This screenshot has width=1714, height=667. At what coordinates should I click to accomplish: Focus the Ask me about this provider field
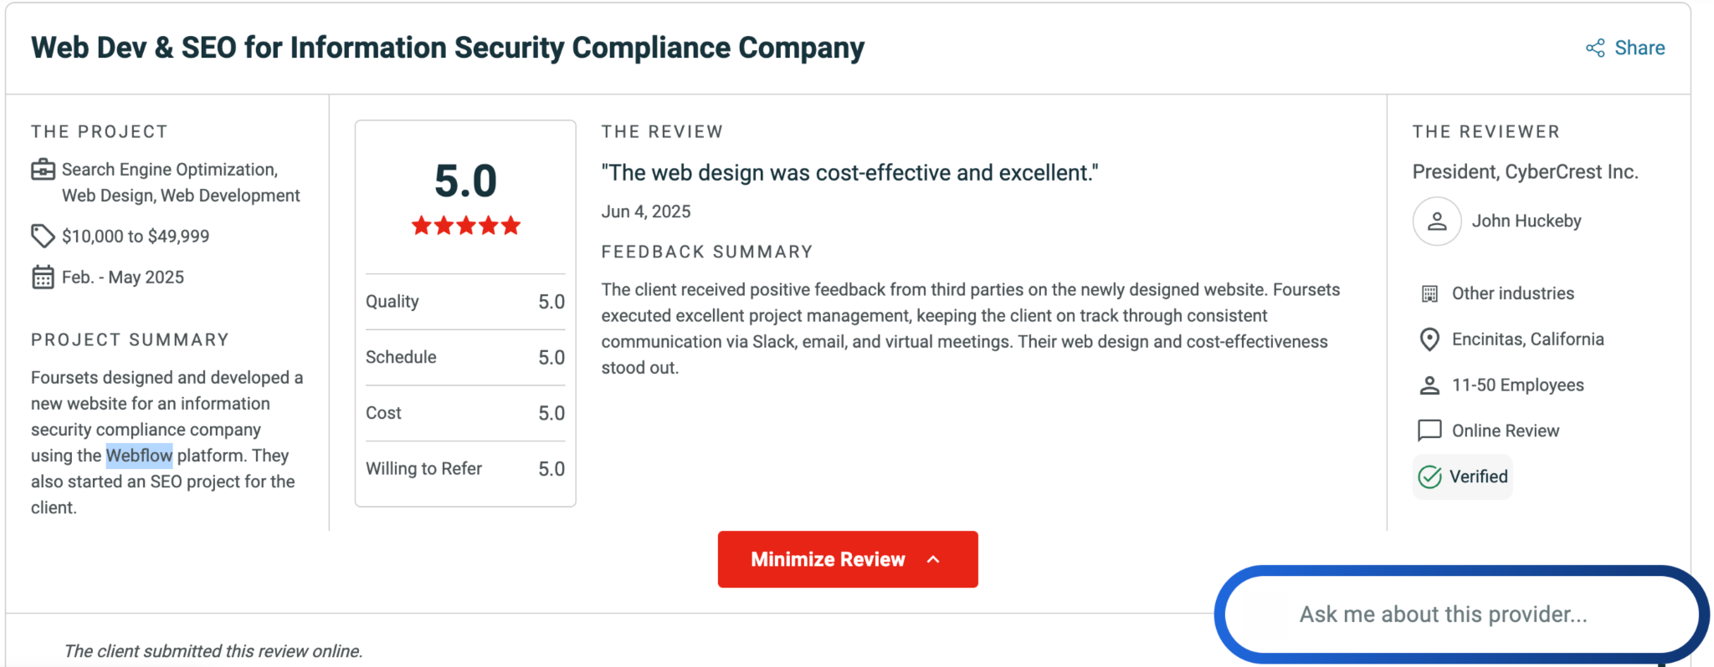coord(1460,614)
